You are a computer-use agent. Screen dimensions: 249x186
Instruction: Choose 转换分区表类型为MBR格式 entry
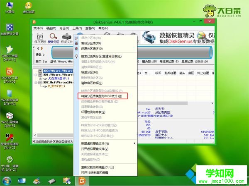pos(103,96)
